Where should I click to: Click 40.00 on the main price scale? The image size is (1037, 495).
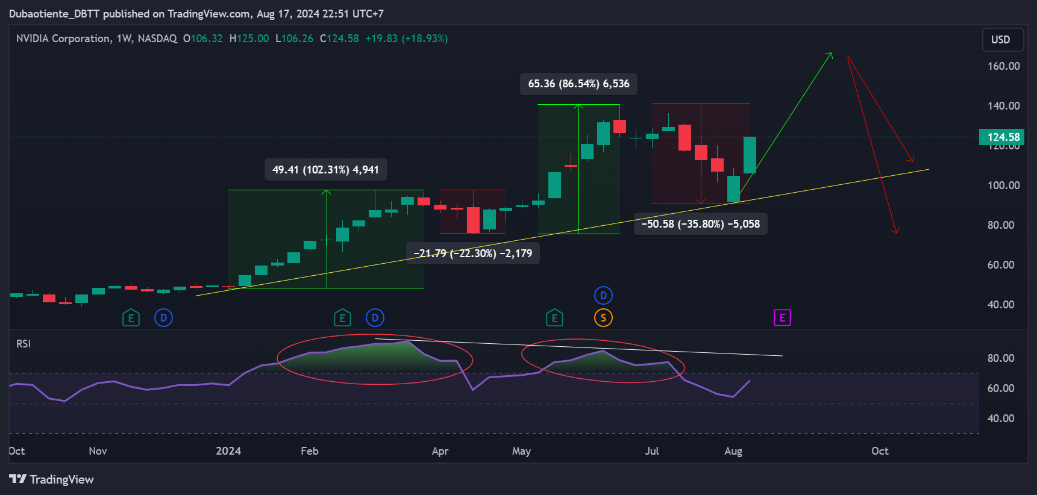pyautogui.click(x=1001, y=305)
